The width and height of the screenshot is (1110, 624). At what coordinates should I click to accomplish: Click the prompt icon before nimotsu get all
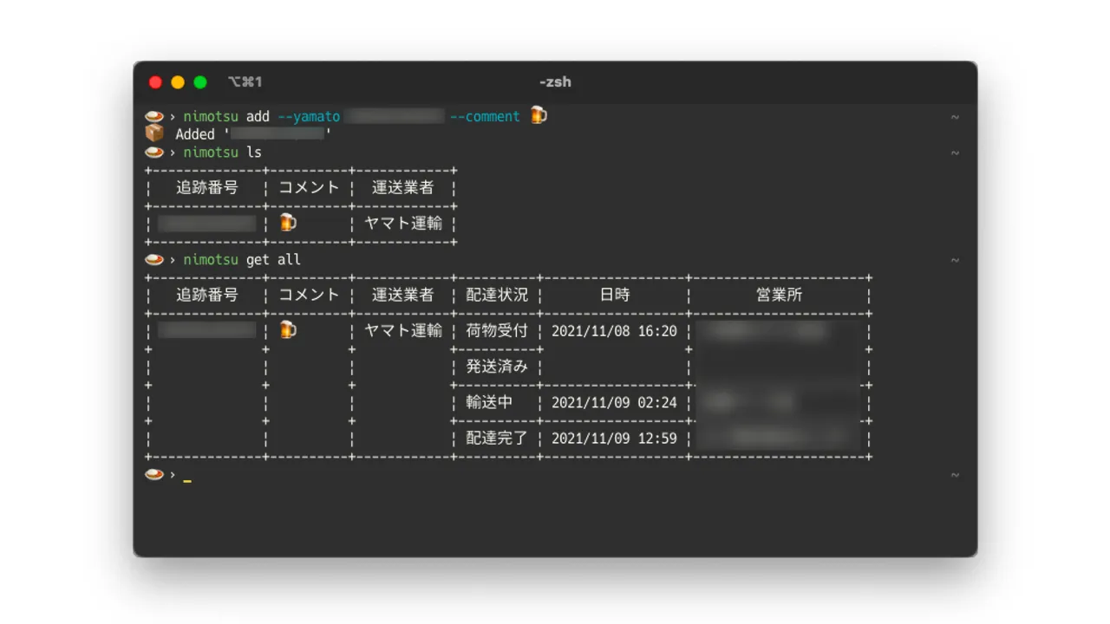pos(154,260)
